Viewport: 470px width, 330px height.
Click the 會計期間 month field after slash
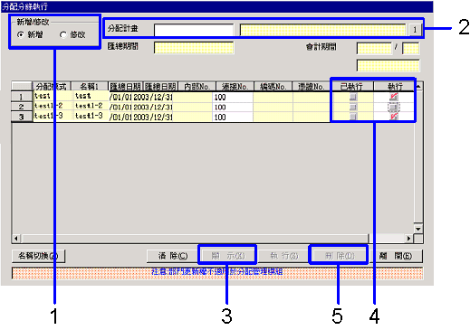pos(410,48)
